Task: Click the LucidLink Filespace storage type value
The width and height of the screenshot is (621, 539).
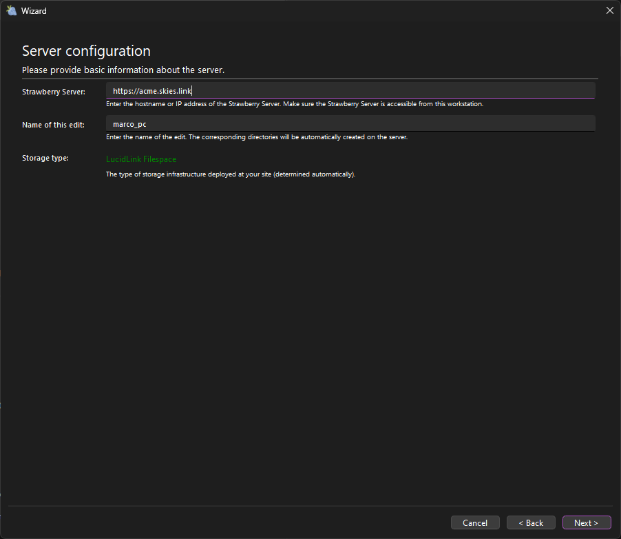Action: pyautogui.click(x=141, y=159)
